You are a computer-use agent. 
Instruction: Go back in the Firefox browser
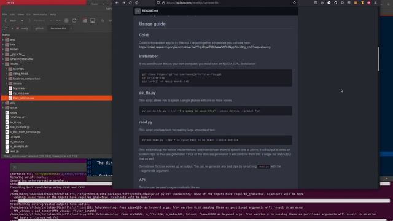[117, 2]
